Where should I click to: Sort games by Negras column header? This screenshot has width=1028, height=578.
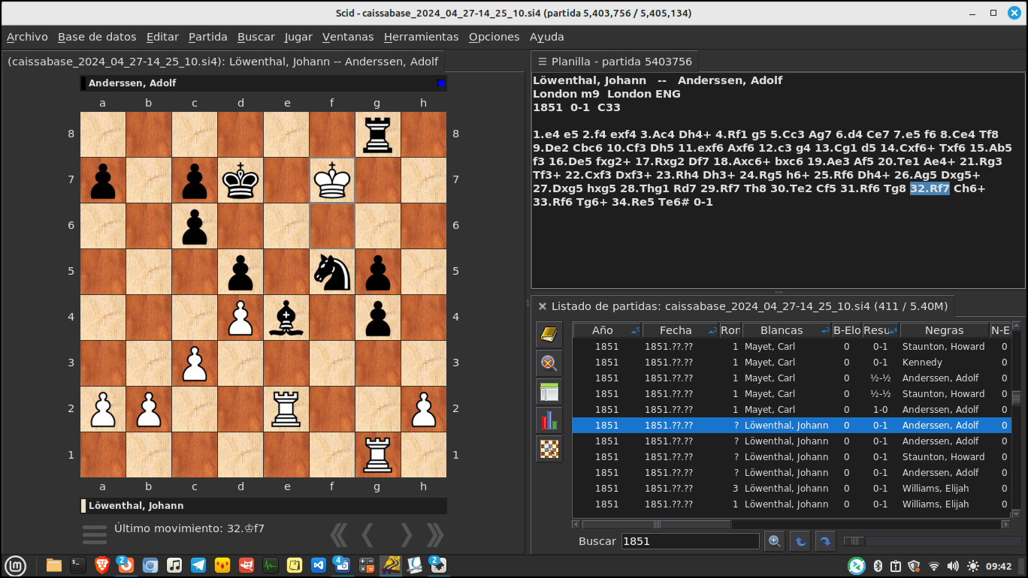(944, 330)
